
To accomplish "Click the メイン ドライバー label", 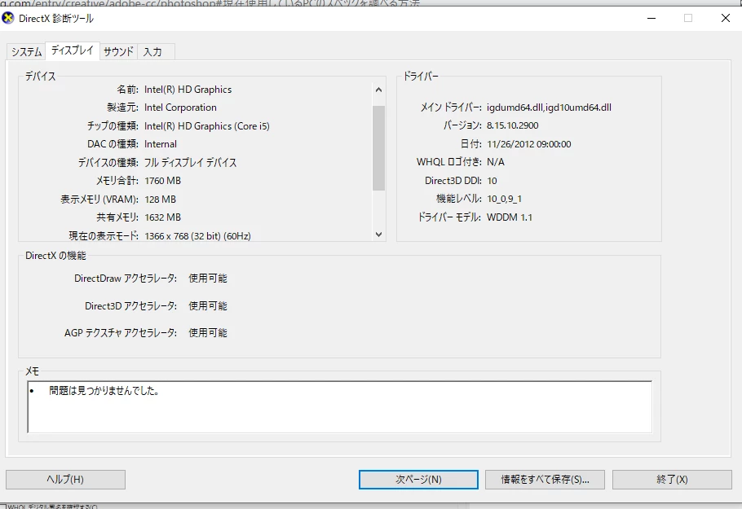I will coord(451,108).
